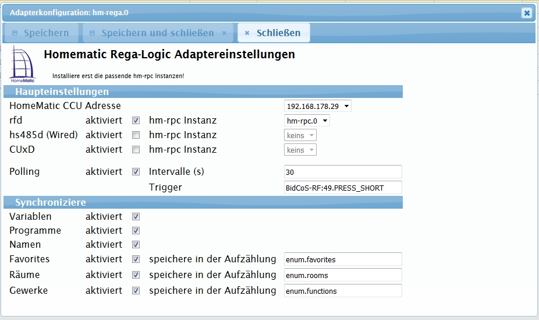The image size is (539, 320).
Task: Click the Trigger input field
Action: click(343, 188)
